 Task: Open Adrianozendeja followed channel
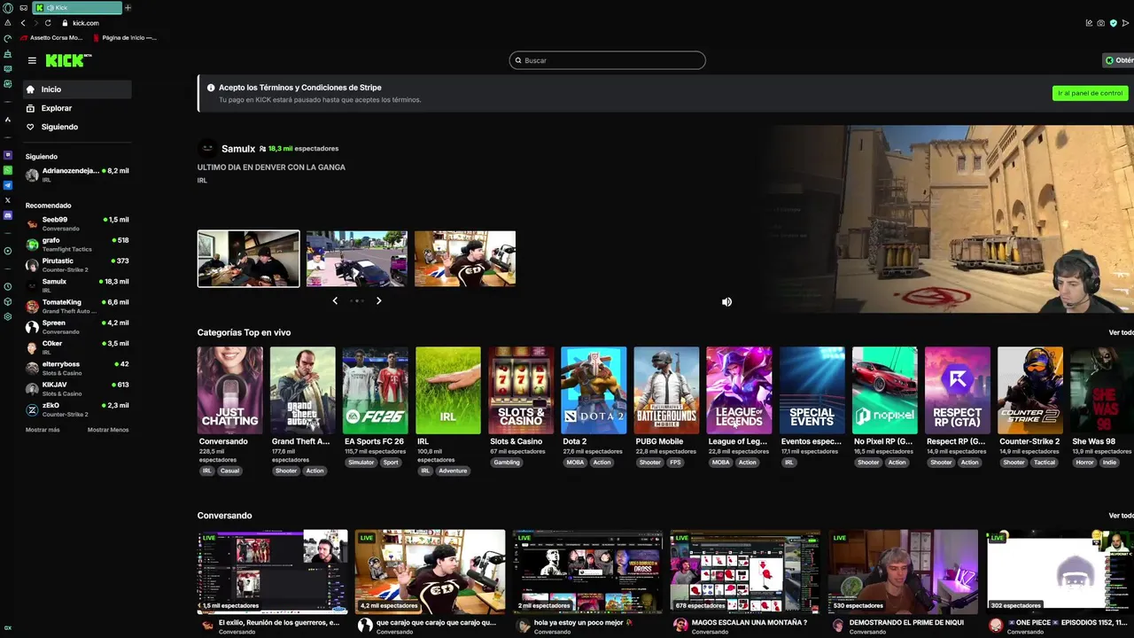pyautogui.click(x=77, y=175)
